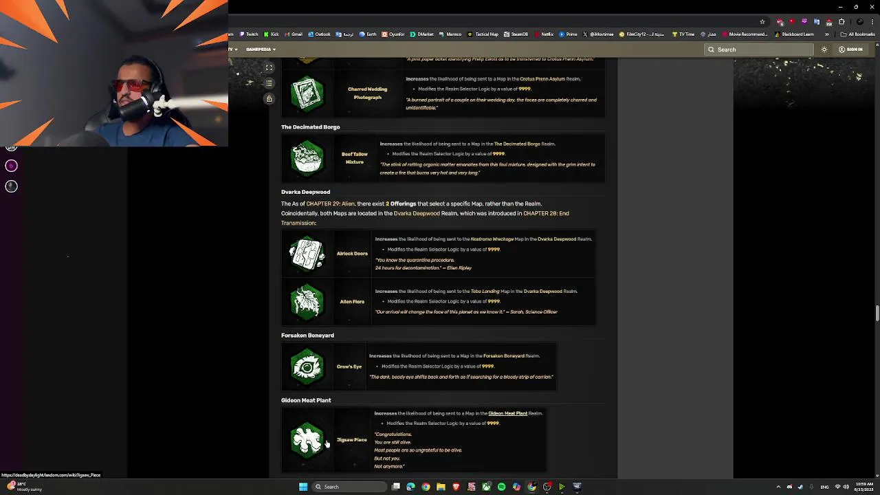This screenshot has width=880, height=495.
Task: Open the Movie Recommend... bookmark
Action: point(745,34)
